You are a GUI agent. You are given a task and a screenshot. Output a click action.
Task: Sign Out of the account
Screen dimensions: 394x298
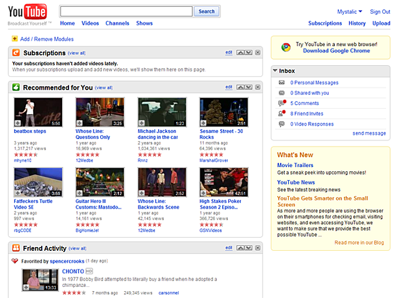(380, 12)
